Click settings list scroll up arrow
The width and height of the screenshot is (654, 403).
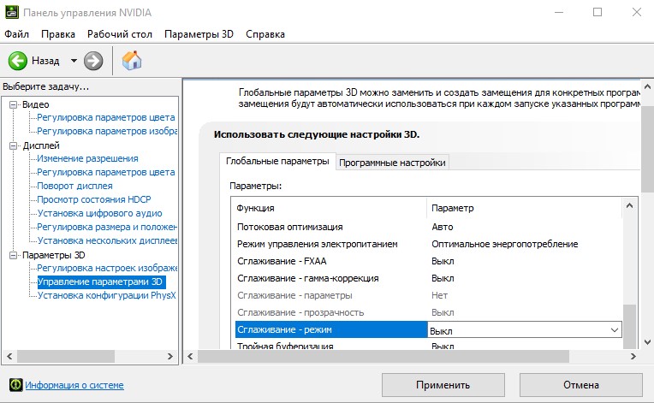629,205
